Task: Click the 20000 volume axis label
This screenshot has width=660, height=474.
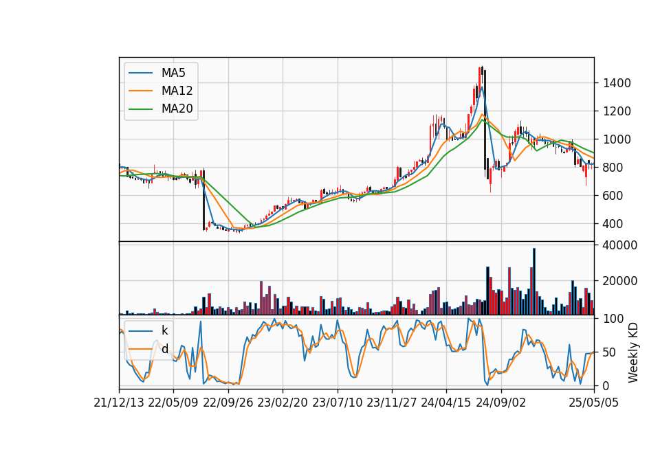Action: [620, 281]
